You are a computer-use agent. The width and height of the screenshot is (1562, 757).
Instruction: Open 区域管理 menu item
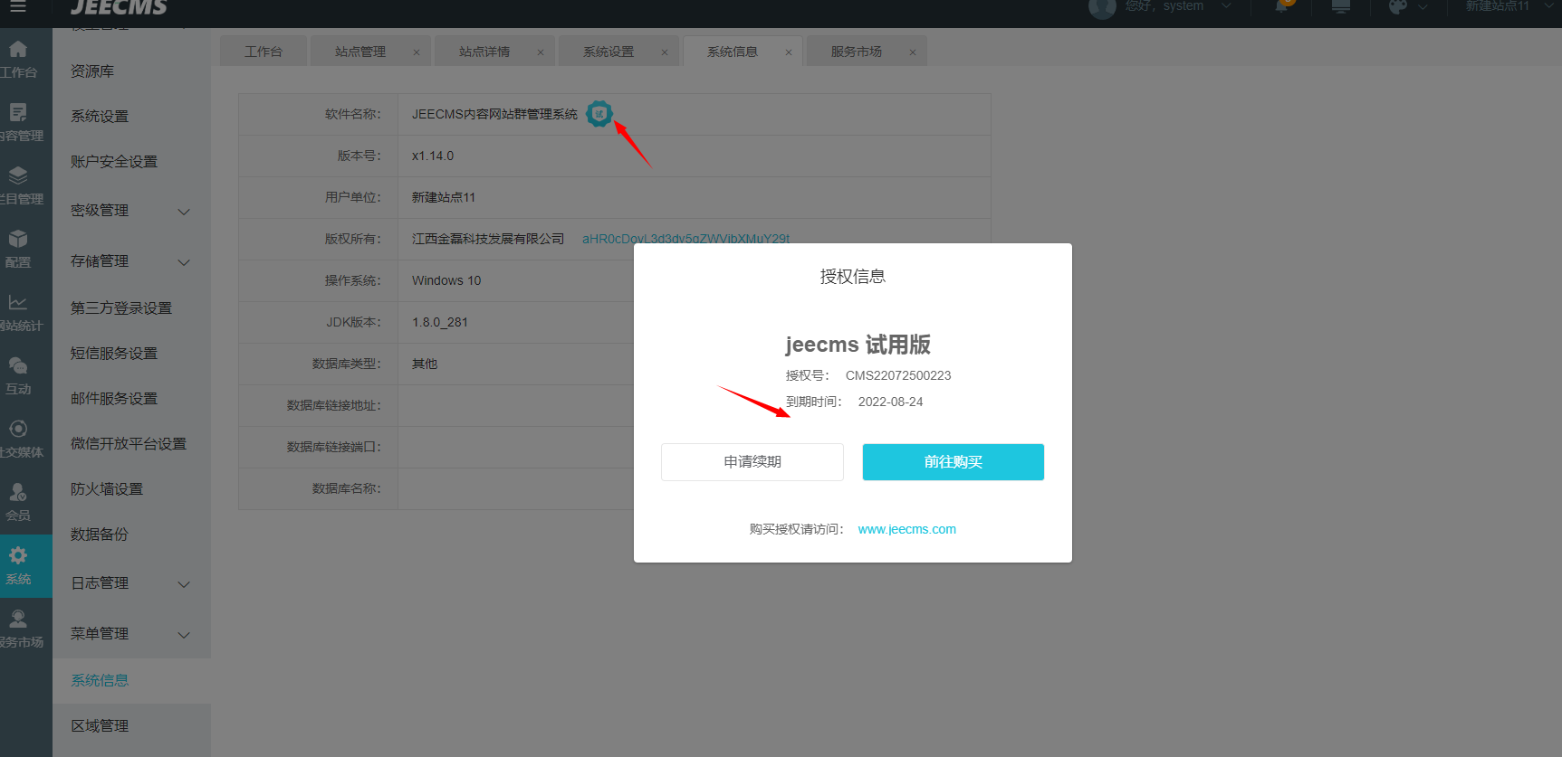tap(100, 726)
